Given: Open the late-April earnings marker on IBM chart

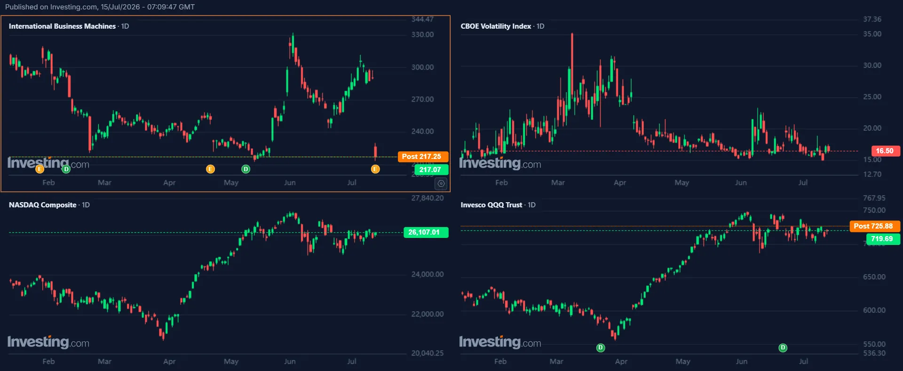Looking at the screenshot, I should point(210,169).
